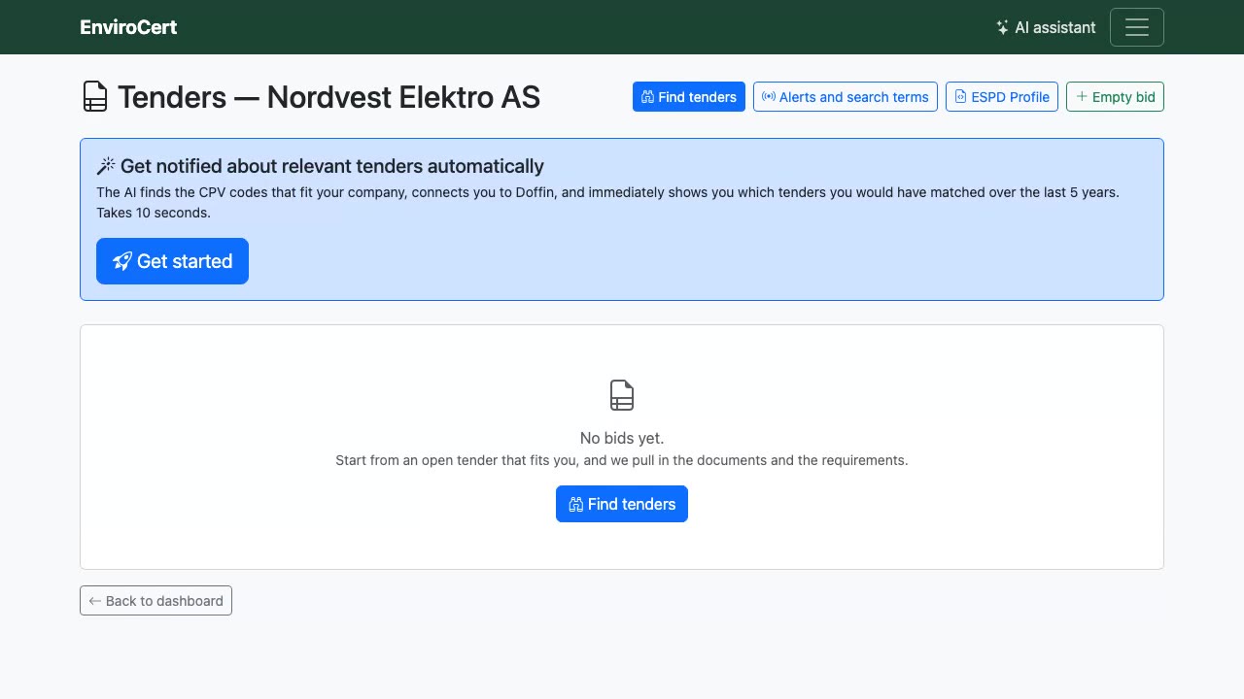Create an Empty bid

[x=1115, y=97]
